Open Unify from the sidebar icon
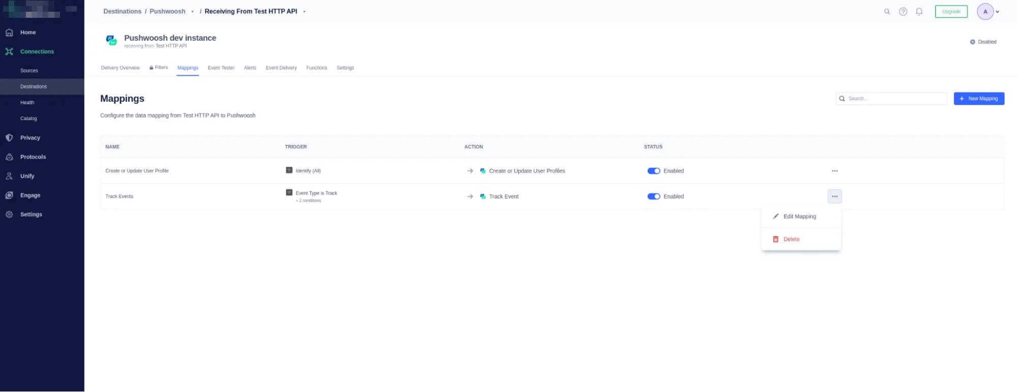 pos(9,176)
